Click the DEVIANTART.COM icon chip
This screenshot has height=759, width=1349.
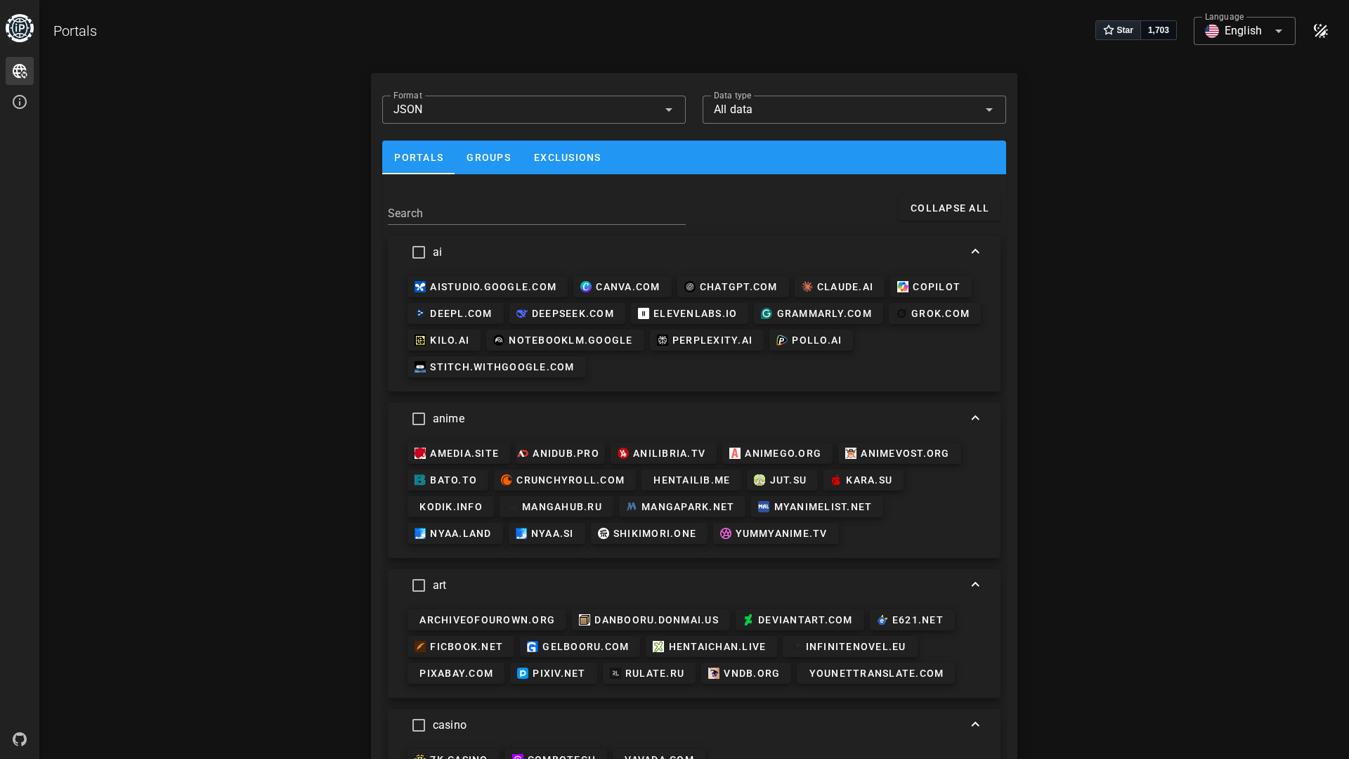800,620
